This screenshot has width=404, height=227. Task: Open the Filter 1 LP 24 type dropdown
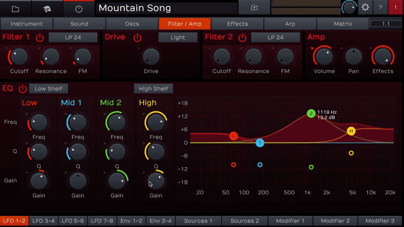click(73, 37)
